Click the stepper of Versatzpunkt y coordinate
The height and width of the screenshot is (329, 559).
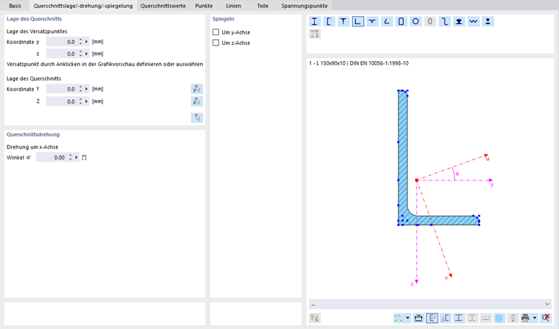click(81, 42)
